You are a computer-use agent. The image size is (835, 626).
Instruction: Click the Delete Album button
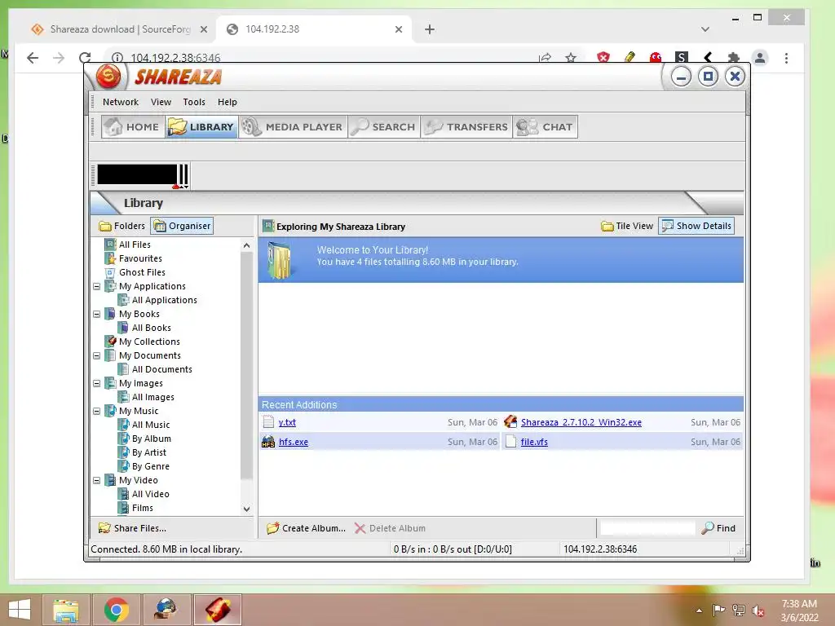(390, 528)
